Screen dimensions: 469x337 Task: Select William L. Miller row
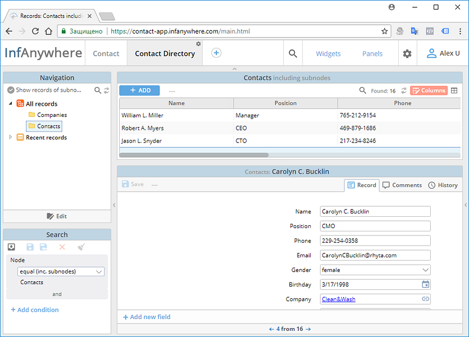[290, 115]
